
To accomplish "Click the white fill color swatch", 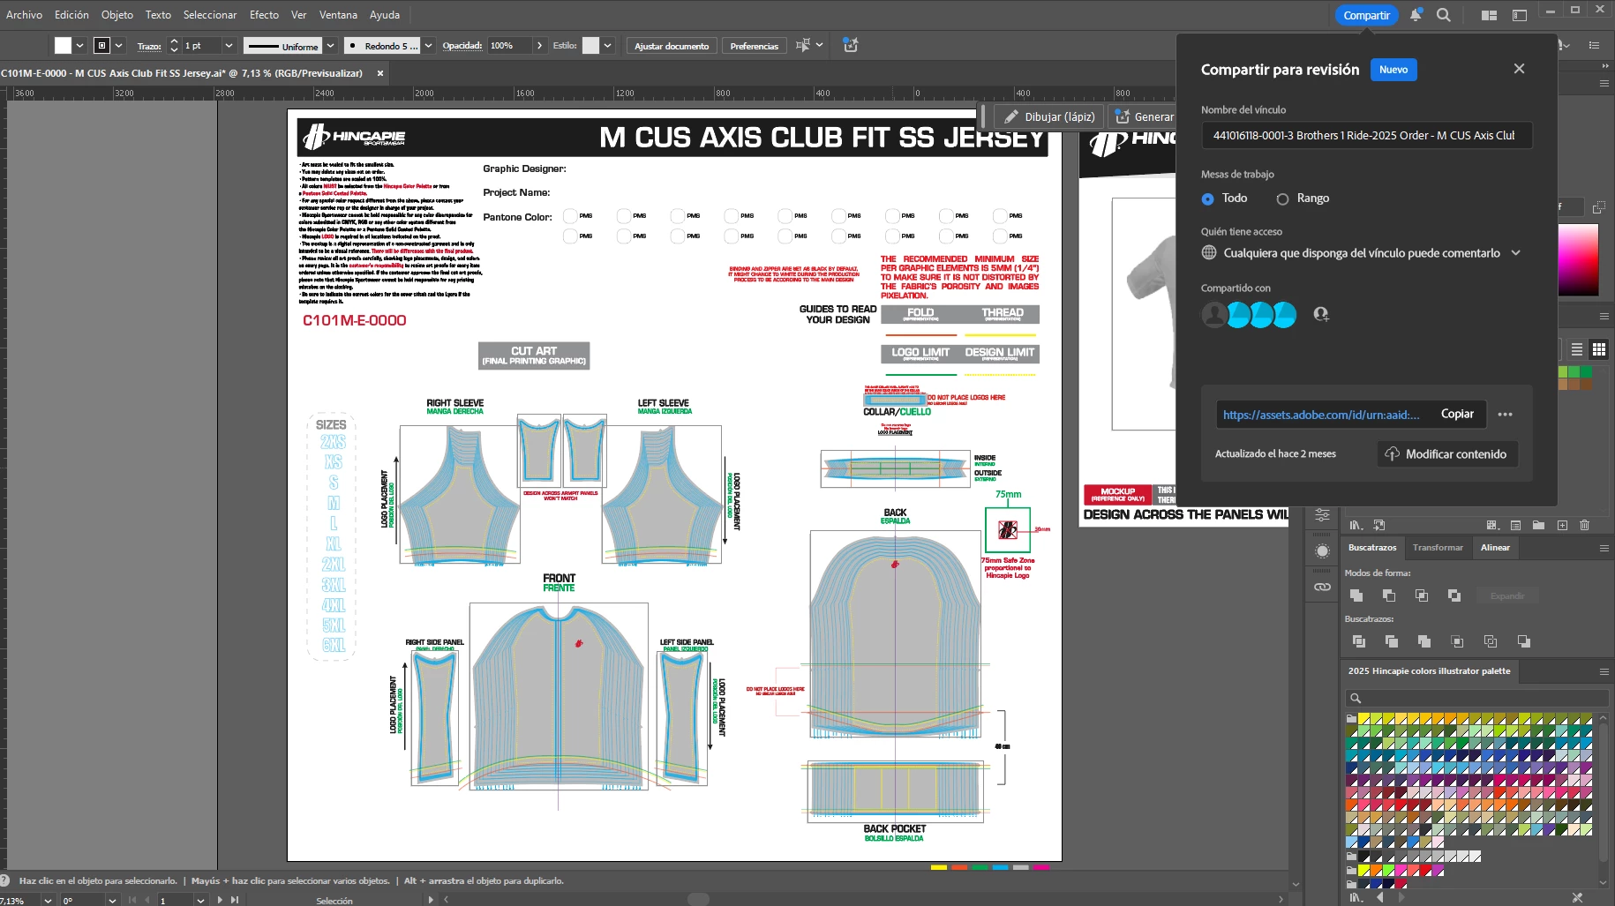I will (x=63, y=46).
